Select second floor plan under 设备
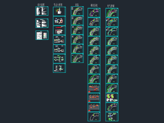The width and height of the screenshot is (164, 123). pyautogui.click(x=77, y=20)
